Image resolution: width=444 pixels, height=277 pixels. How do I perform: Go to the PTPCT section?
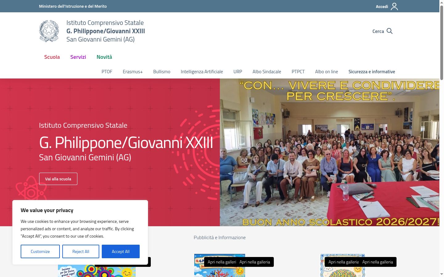pos(298,72)
